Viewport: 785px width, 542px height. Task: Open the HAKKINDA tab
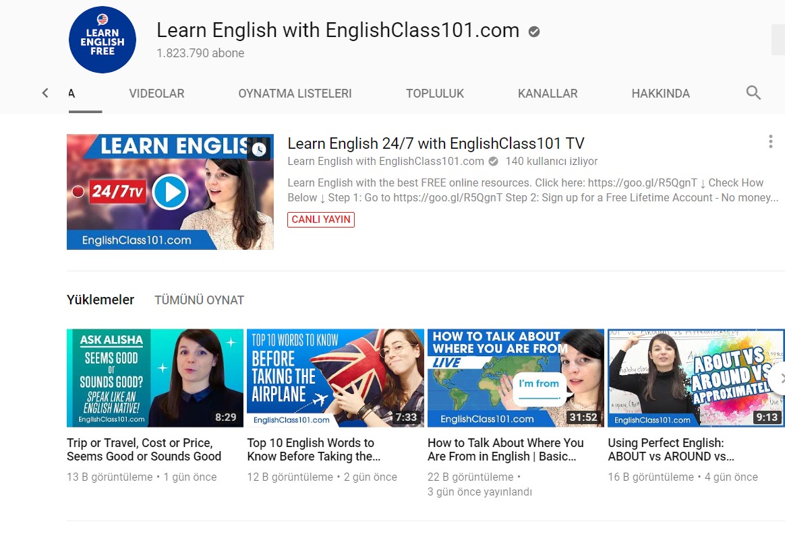(x=660, y=94)
